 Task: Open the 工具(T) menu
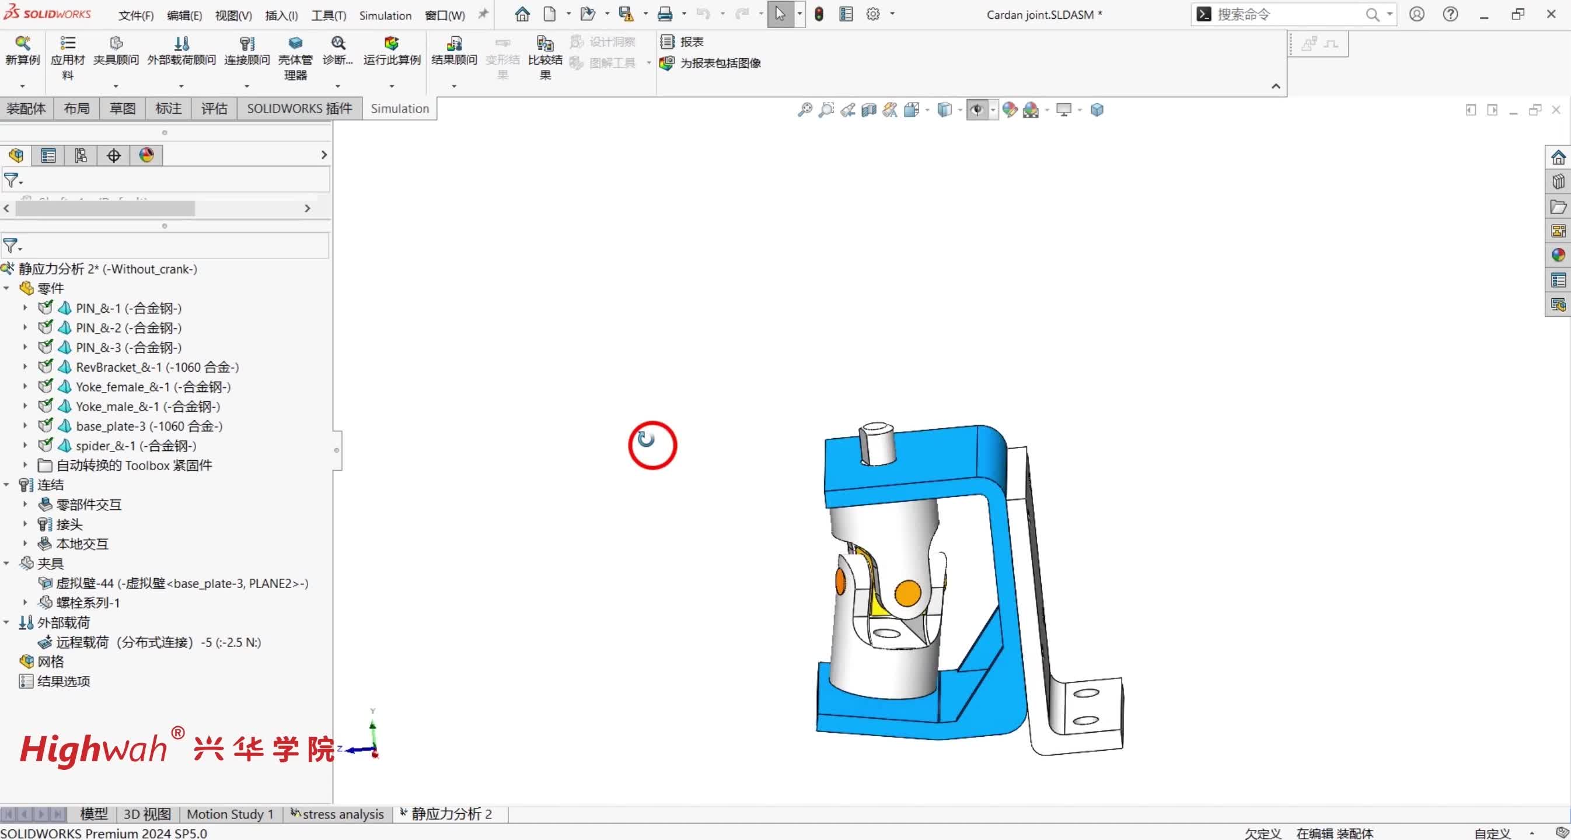[x=328, y=15]
